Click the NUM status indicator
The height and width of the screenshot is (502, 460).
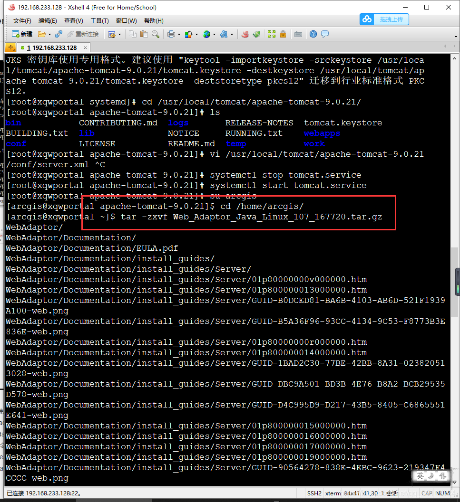coord(443,493)
